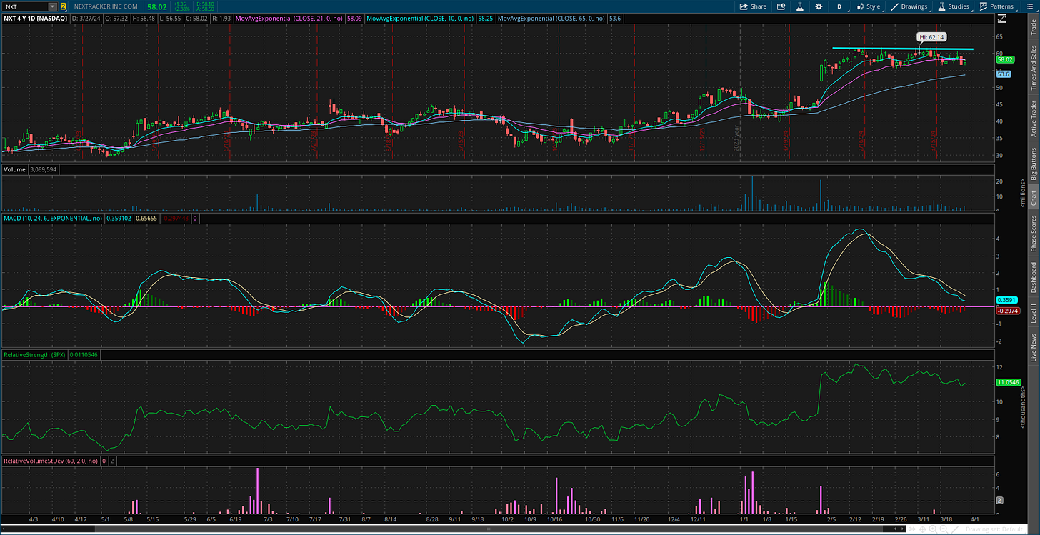Open the Big Buttons sidebar tab
The width and height of the screenshot is (1040, 535).
click(x=1033, y=164)
